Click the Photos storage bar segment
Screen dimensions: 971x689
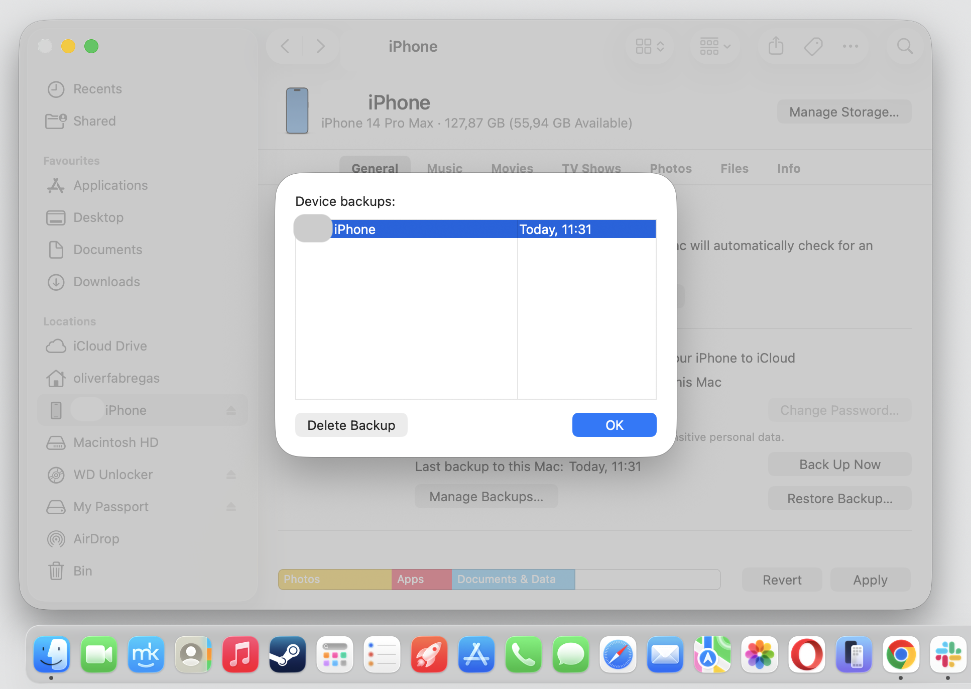(x=335, y=579)
